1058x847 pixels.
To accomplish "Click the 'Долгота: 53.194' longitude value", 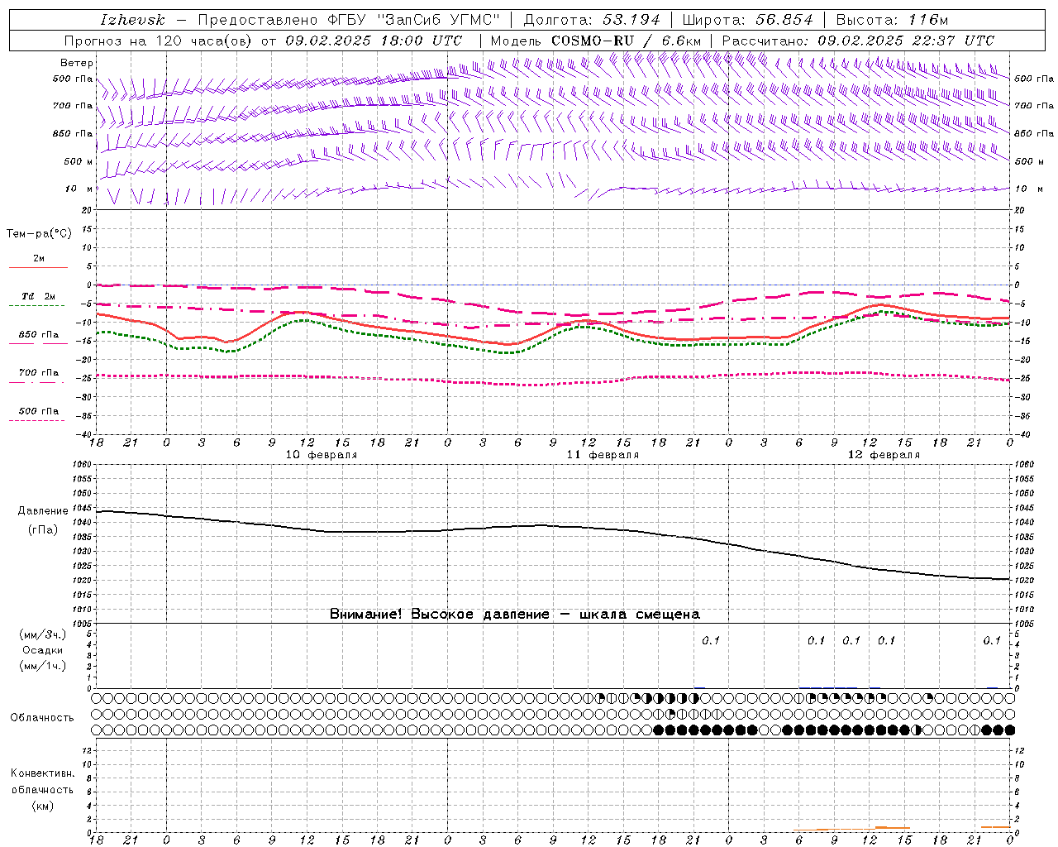I will click(592, 20).
